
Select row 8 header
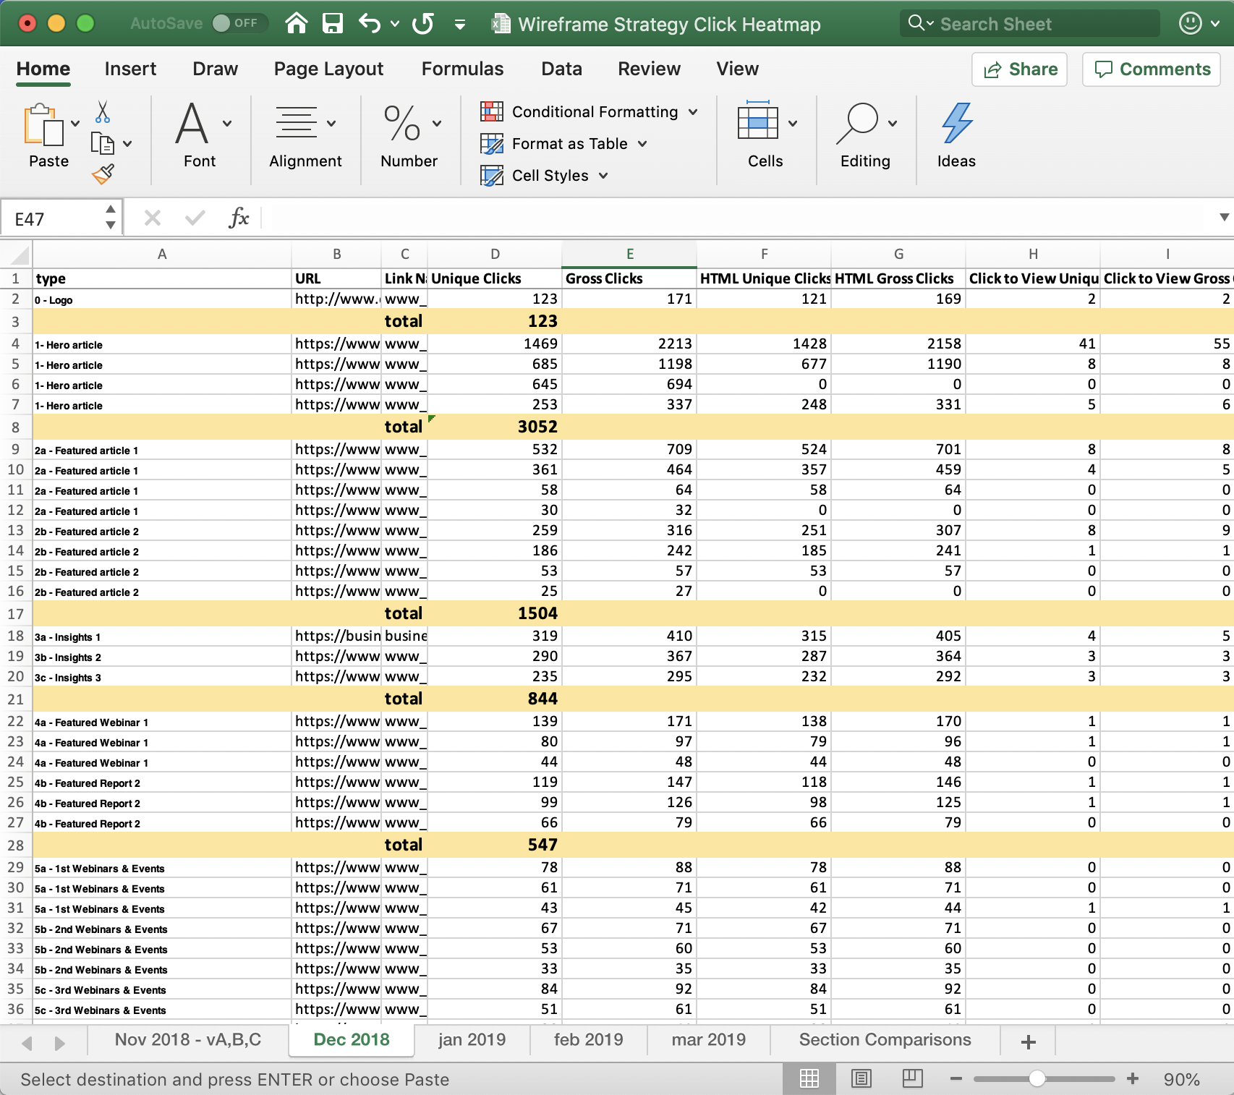pos(16,427)
